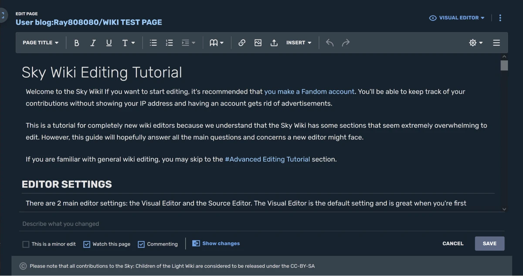Insert a bulleted list

tap(153, 42)
